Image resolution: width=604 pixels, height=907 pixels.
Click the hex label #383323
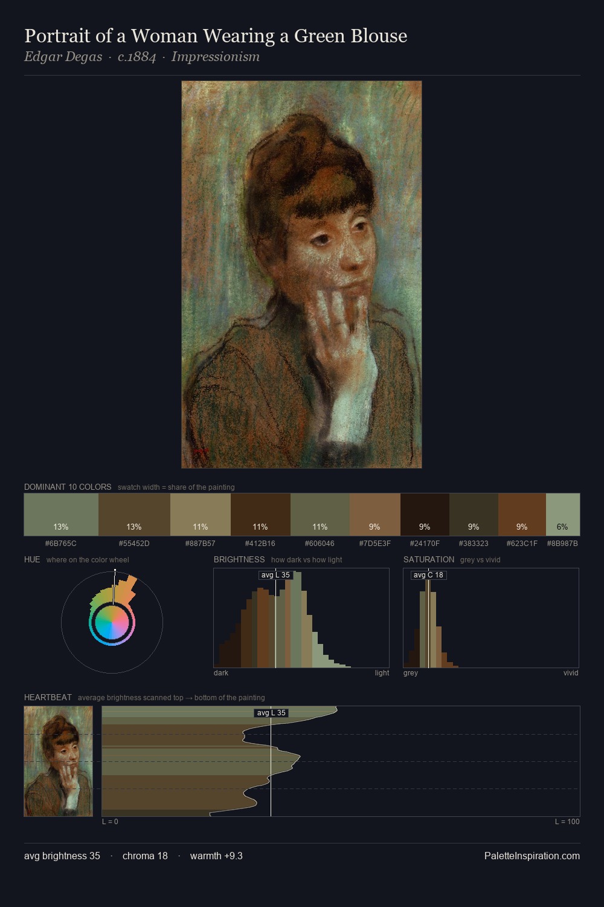click(474, 544)
